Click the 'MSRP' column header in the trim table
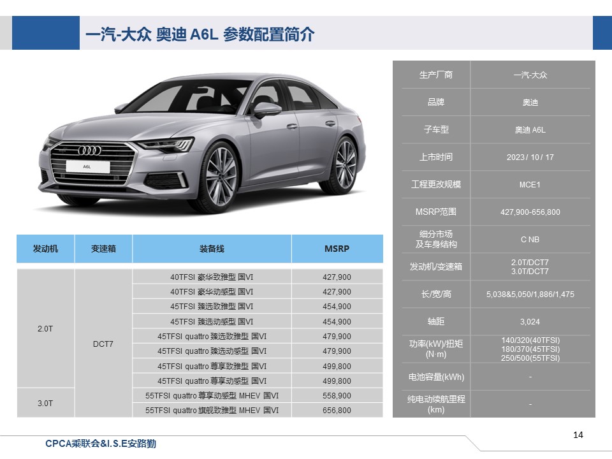 tap(337, 249)
